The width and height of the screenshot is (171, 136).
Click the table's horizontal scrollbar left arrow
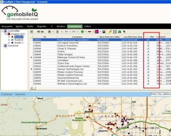coord(31,88)
